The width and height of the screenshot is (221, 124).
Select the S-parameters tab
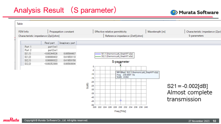196,36
